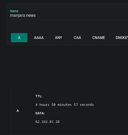Click the IP address 62.182.81.28
128x135 pixels.
click(48, 122)
